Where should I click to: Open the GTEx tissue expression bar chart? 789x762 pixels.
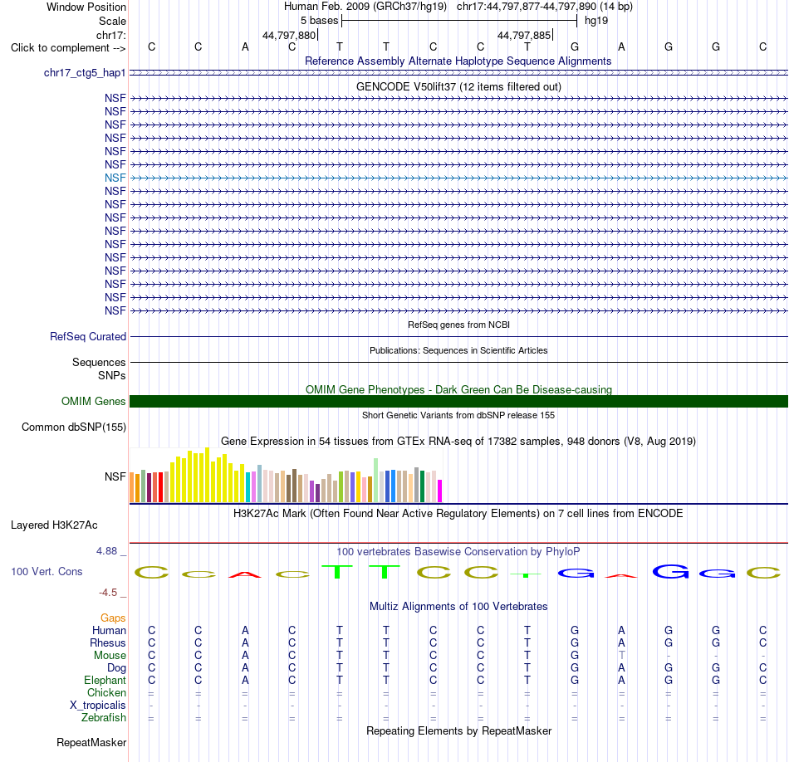pyautogui.click(x=286, y=476)
